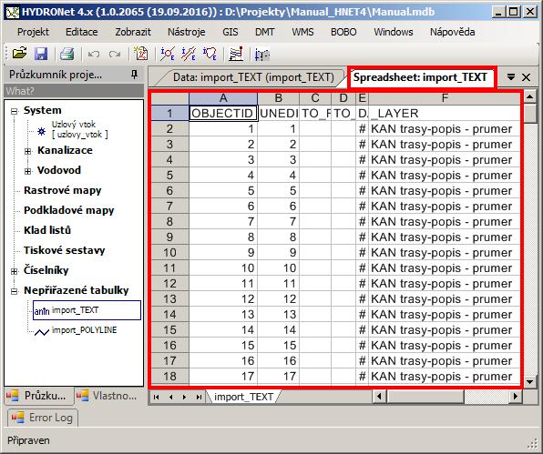This screenshot has height=454, width=543.
Task: Click vertical scrollbar down arrow
Action: point(529,382)
